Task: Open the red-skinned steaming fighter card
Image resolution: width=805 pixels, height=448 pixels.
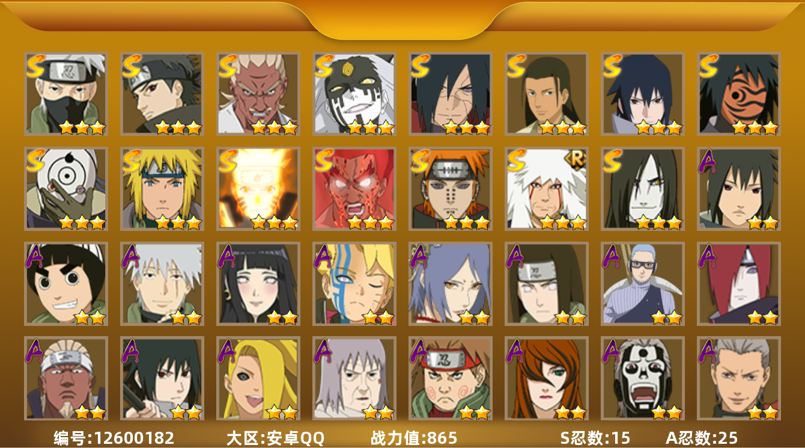Action: tap(354, 189)
